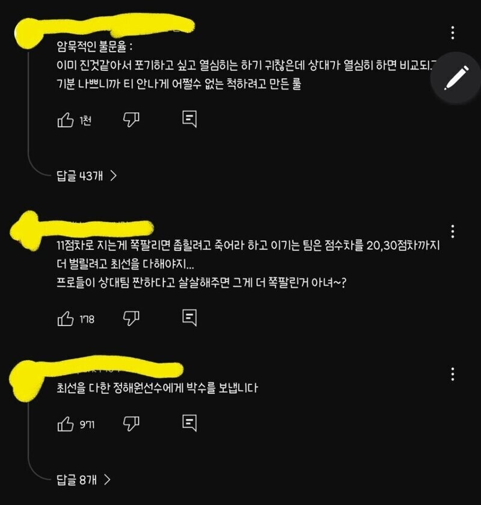Select the comment text 최선을 다한 정해원선수에게
This screenshot has height=505, width=481.
click(x=123, y=388)
